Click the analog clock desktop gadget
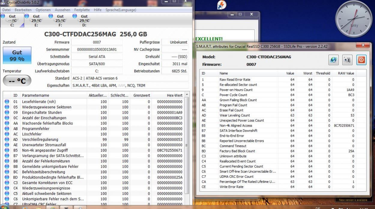This screenshot has width=375, height=209. tap(354, 19)
